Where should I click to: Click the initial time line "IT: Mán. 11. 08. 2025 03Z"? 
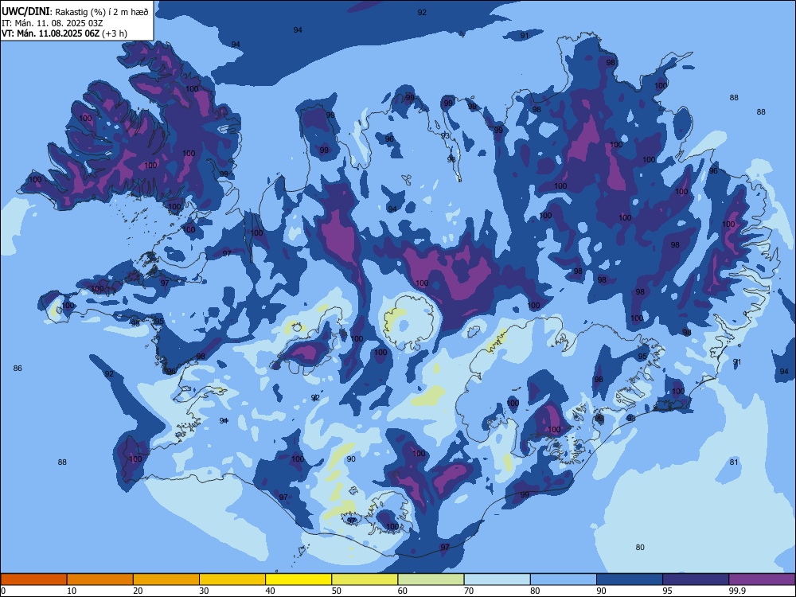tap(53, 23)
